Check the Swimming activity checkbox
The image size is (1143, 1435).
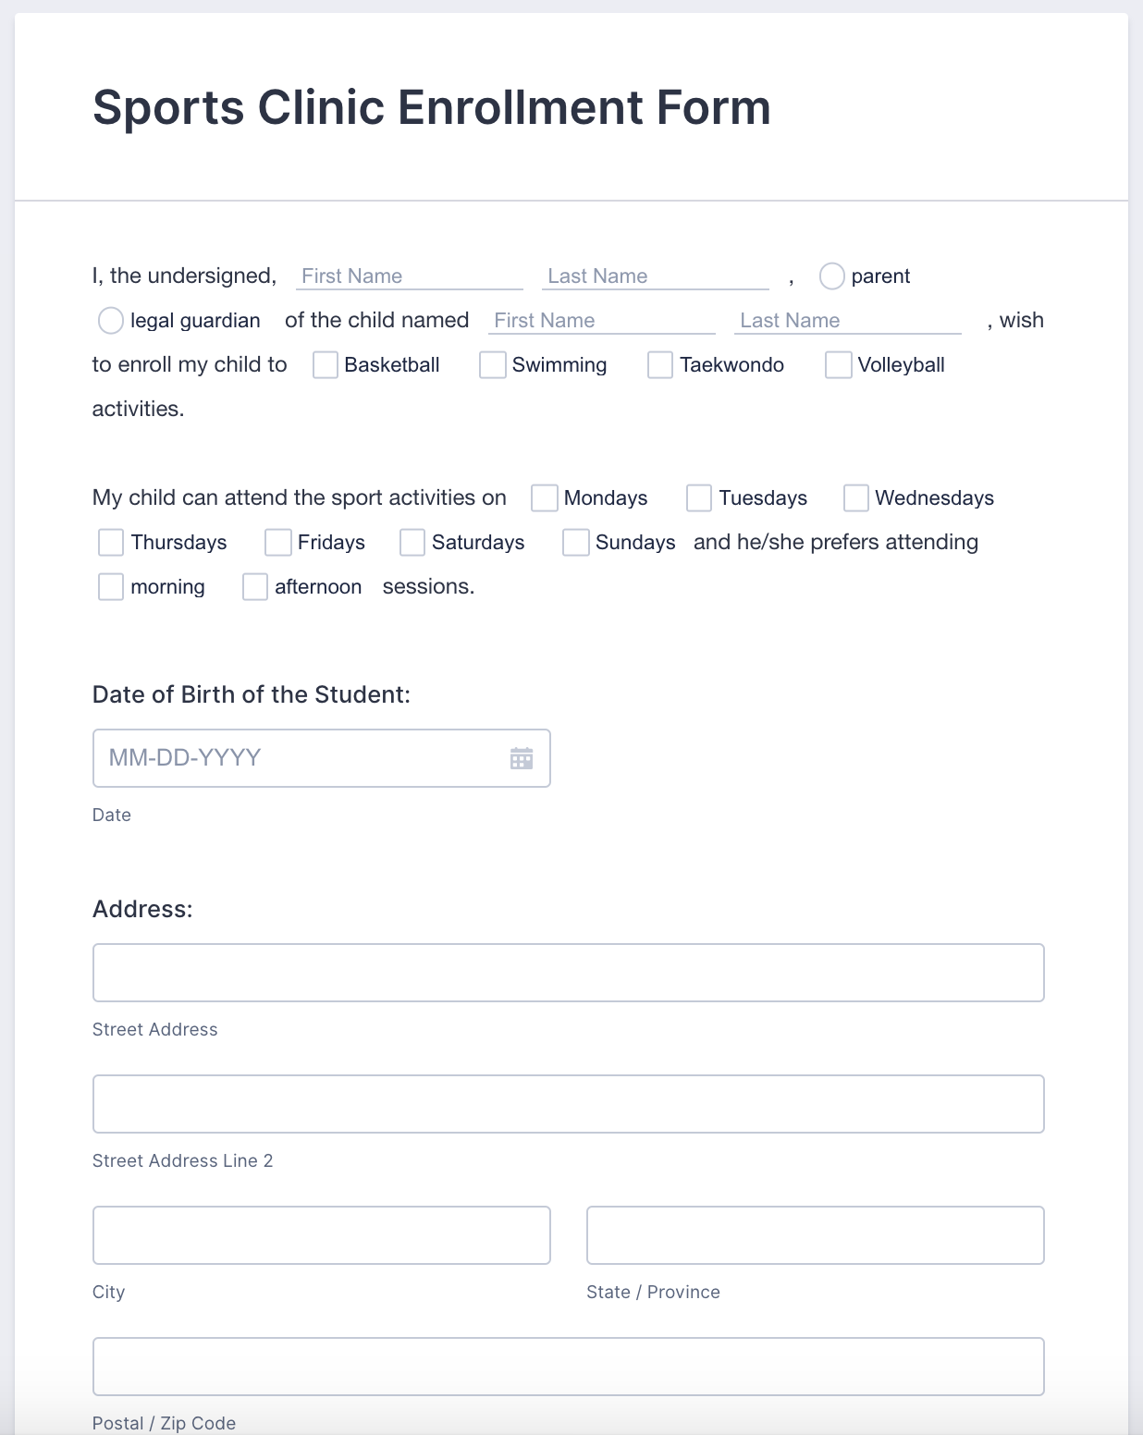tap(491, 365)
